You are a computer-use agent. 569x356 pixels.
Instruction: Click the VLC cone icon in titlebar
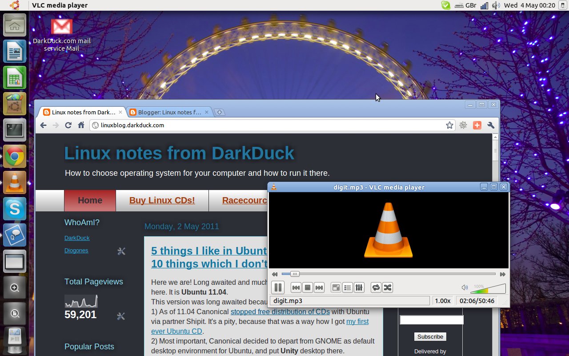click(274, 187)
